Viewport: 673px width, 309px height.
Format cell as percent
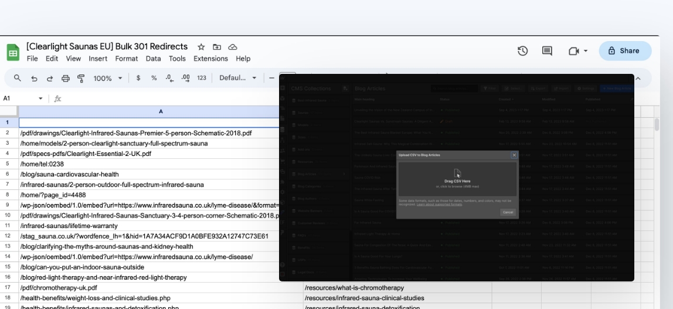(x=154, y=77)
